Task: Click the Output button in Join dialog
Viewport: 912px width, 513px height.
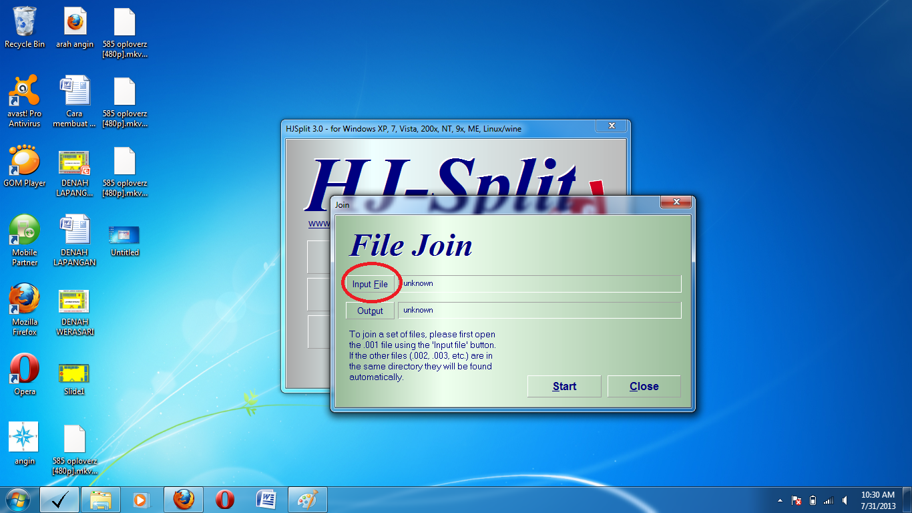Action: tap(370, 311)
